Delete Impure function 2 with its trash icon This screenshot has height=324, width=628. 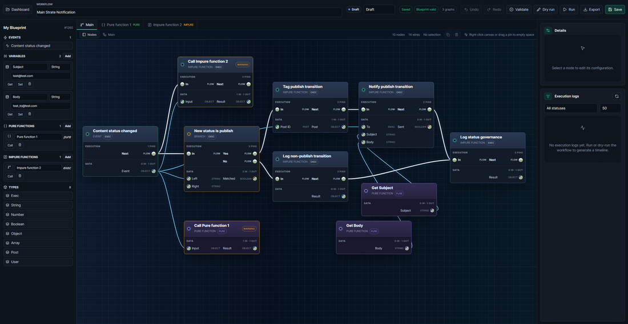click(x=20, y=176)
